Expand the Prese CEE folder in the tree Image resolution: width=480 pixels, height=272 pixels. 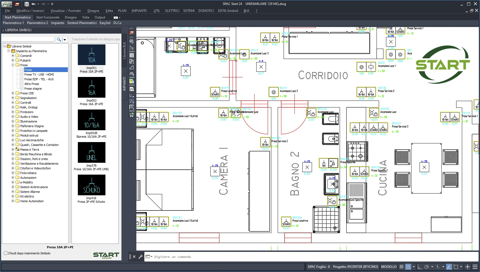pos(12,93)
